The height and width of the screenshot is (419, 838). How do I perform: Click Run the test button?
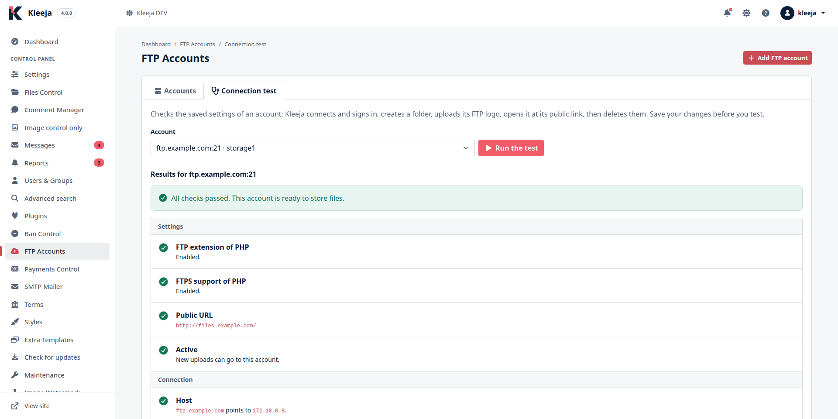pos(511,148)
